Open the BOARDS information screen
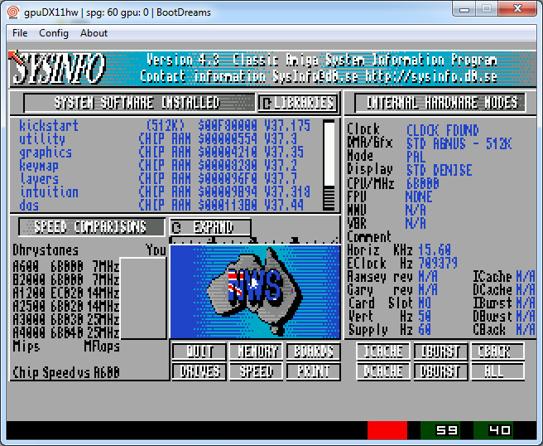Image resolution: width=543 pixels, height=446 pixels. click(x=314, y=351)
